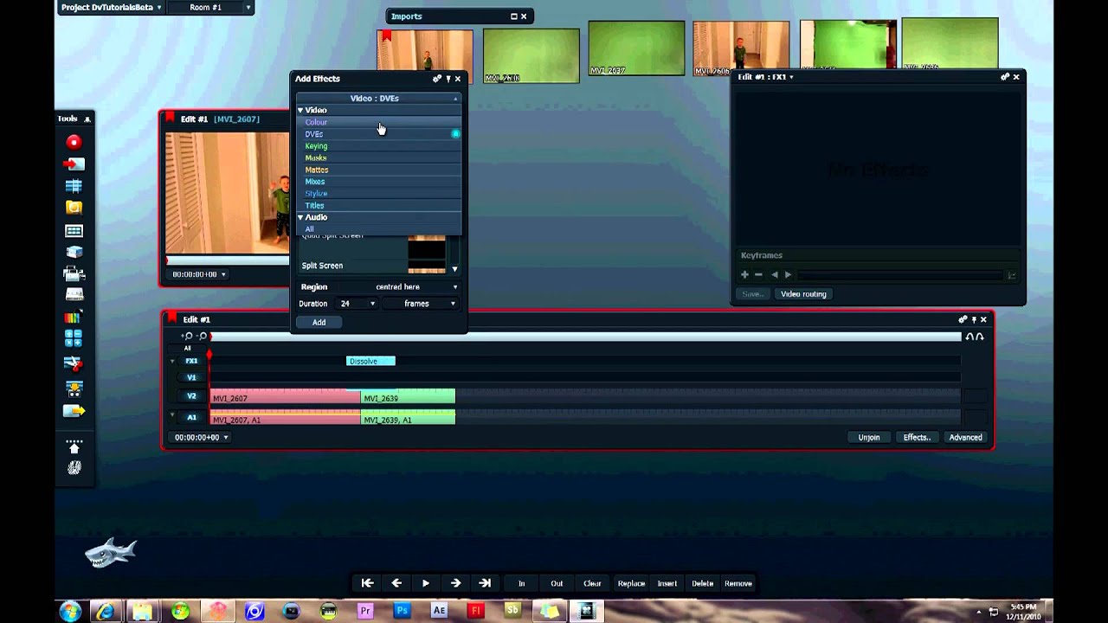1108x623 pixels.
Task: Open settings gears of Edit #1 timeline
Action: [963, 319]
